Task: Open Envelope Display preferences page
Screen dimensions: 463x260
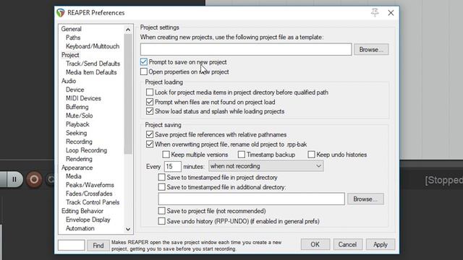Action: tap(88, 220)
